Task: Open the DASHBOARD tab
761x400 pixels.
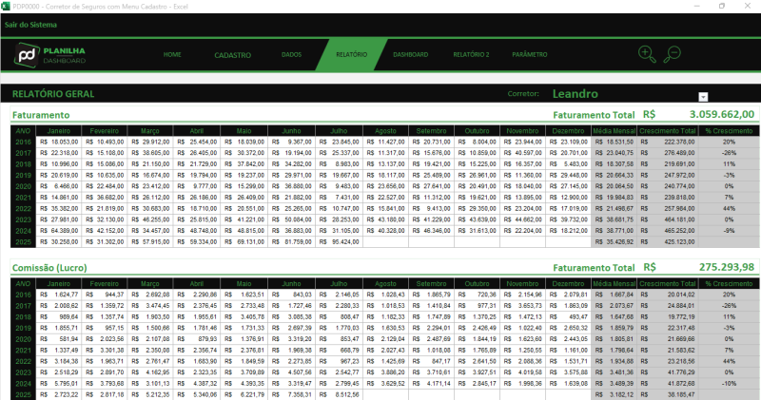Action: point(410,55)
